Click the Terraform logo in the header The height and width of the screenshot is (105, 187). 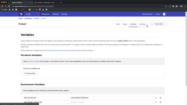[x=21, y=14]
